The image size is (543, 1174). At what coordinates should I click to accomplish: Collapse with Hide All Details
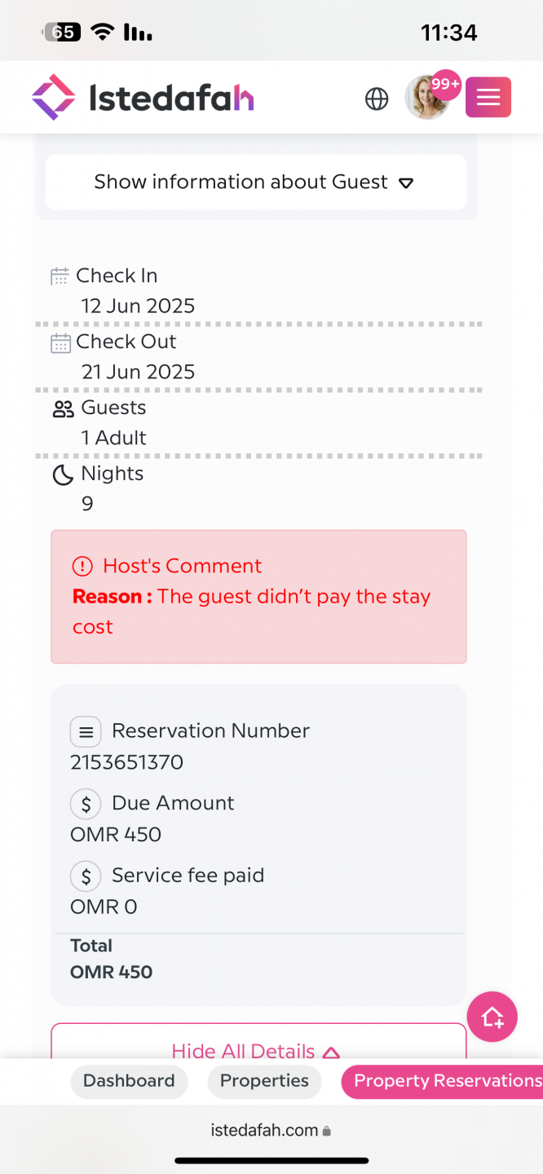coord(255,1051)
